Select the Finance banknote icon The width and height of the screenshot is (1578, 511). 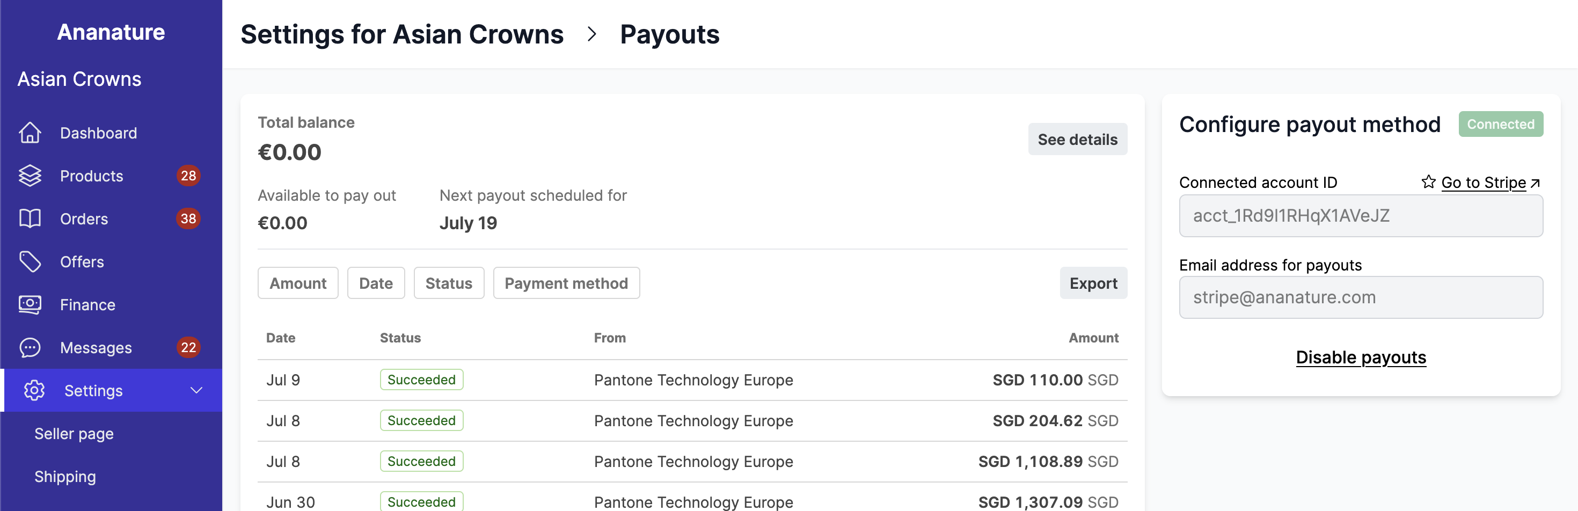(x=31, y=304)
